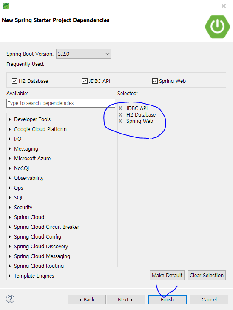Viewport: 233px width, 310px height.
Task: Go to the Next page
Action: pos(126,299)
